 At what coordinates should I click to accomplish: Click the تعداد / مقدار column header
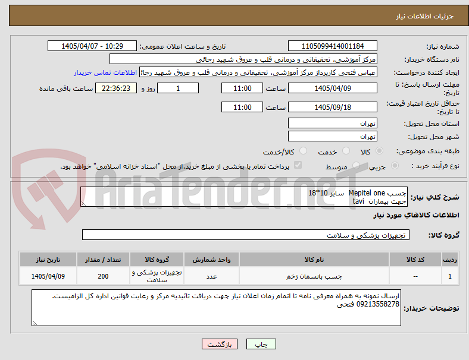click(x=103, y=260)
